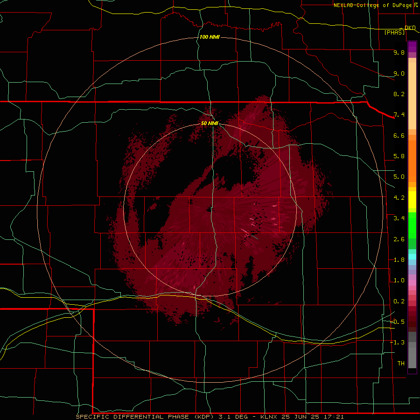Screen dimensions: 420x420
Task: Click the 9.8 value on the color scale
Action: [x=399, y=52]
